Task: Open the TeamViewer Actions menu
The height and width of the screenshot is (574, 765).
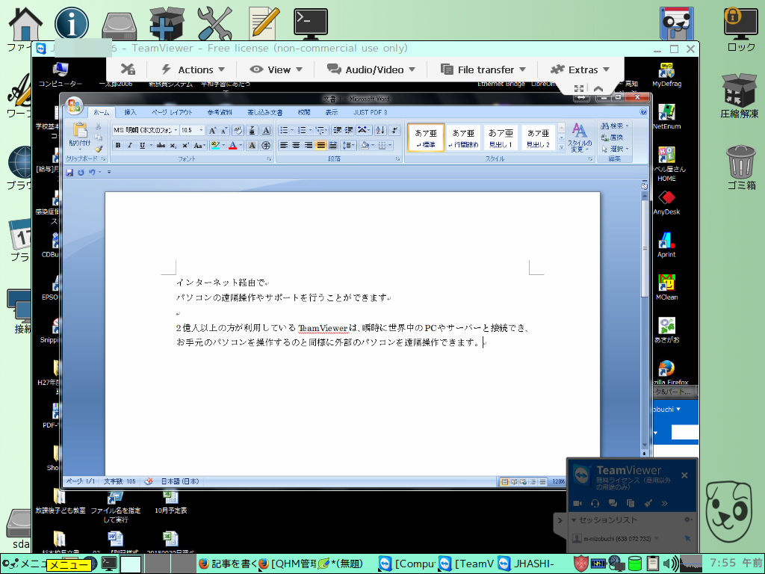Action: [193, 70]
